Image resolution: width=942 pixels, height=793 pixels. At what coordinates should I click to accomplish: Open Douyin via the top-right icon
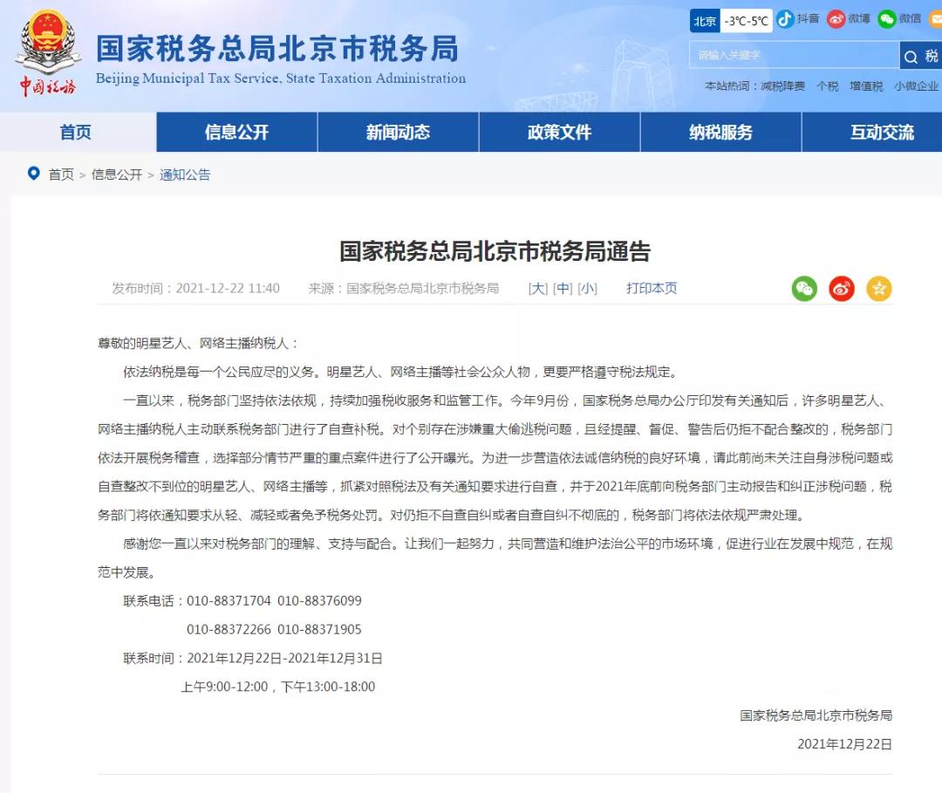(x=785, y=18)
